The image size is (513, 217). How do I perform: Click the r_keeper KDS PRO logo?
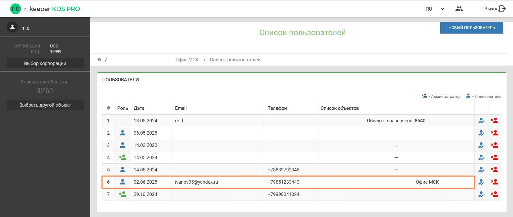point(45,9)
